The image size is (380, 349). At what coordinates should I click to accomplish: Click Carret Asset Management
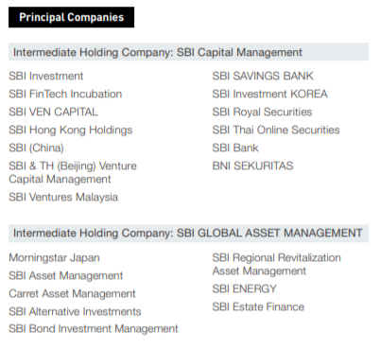tap(72, 294)
